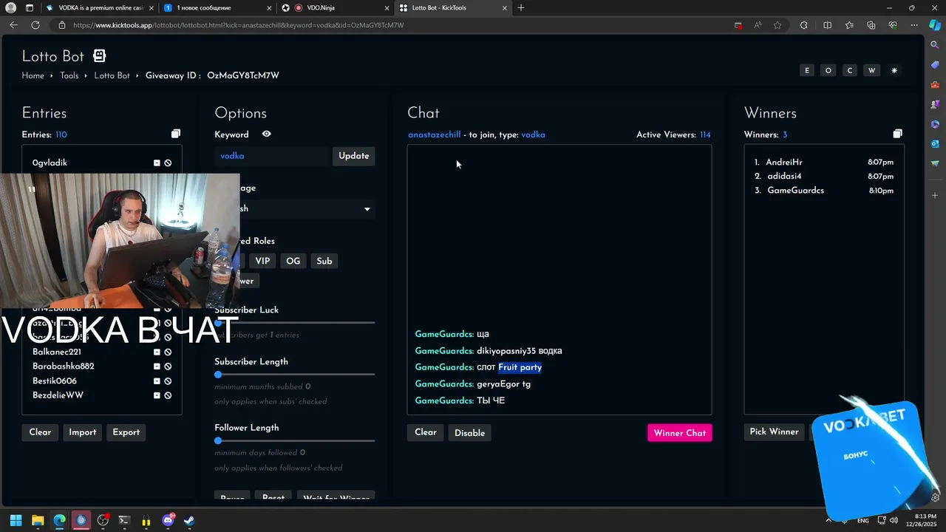Open the Edge sidebar search icon
946x532 pixels.
coord(935,45)
